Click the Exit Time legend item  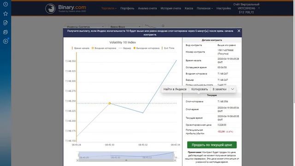[168, 48]
